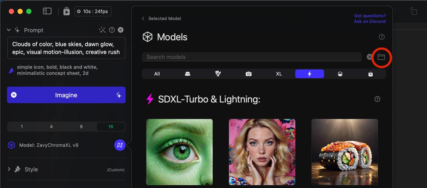Viewport: 427px width, 188px height.
Task: Click the animation play stack icon
Action: click(66, 11)
